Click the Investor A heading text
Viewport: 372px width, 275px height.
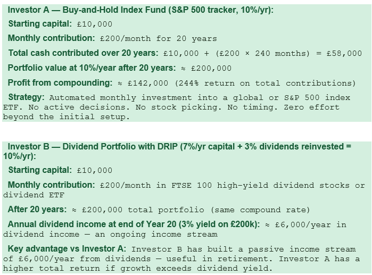point(140,10)
